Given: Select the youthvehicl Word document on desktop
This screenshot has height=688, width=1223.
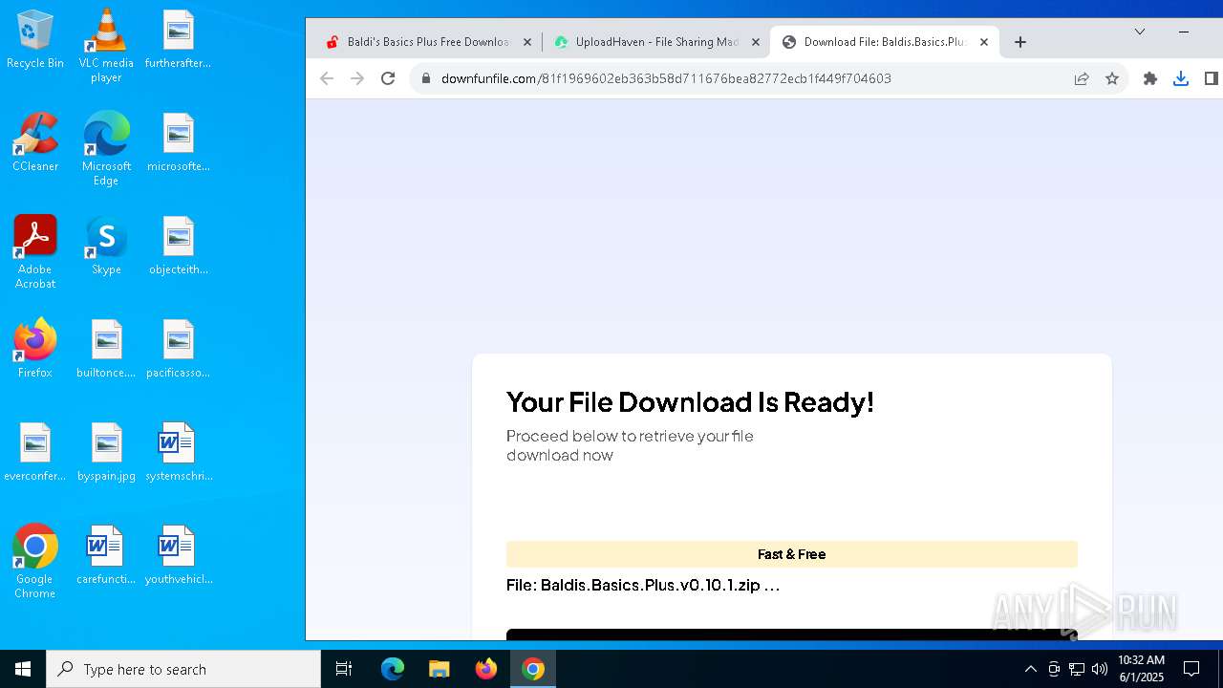Looking at the screenshot, I should 178,556.
